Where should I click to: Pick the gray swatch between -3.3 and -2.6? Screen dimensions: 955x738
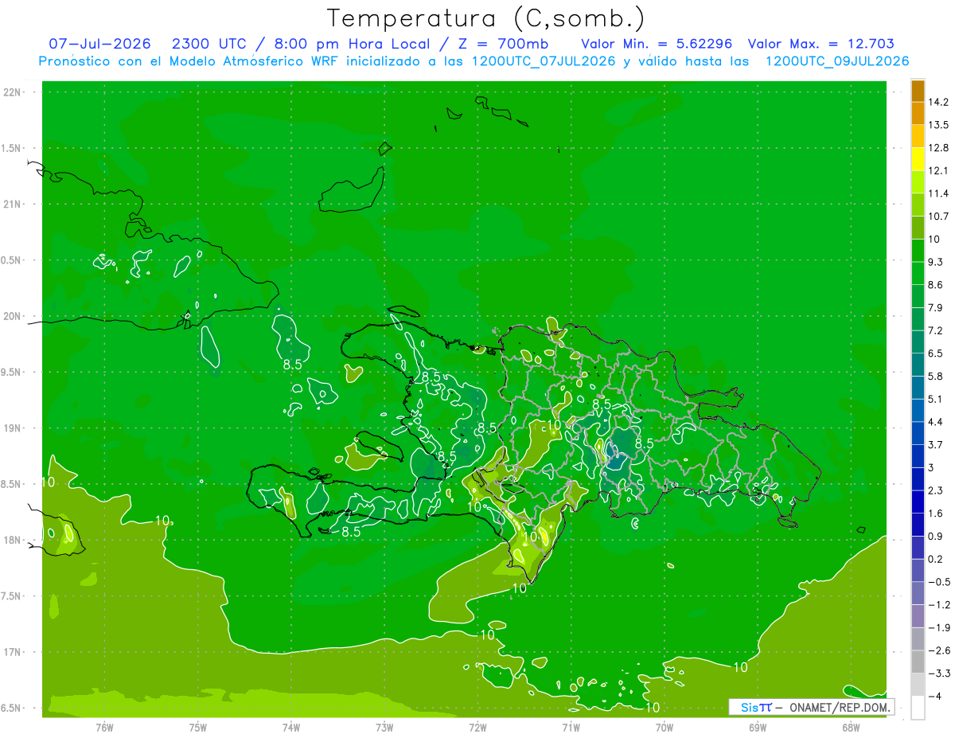coord(918,662)
